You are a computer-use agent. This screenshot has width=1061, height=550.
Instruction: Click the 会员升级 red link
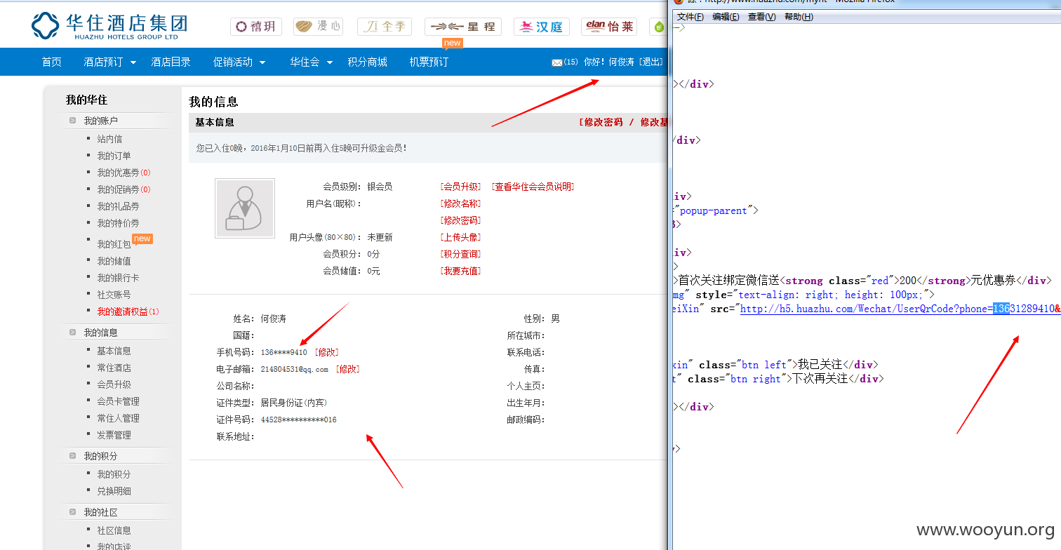tap(460, 187)
